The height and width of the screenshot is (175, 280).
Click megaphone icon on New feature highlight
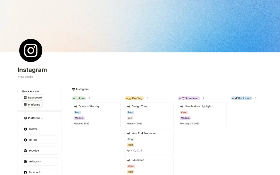[181, 106]
